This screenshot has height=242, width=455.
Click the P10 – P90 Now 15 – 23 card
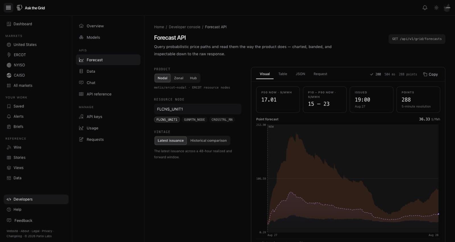click(325, 100)
